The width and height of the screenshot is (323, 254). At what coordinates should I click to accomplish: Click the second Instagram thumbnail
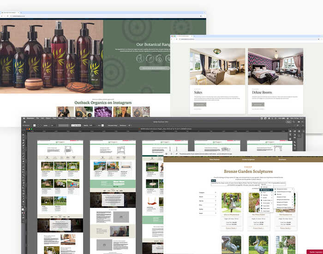coord(84,112)
